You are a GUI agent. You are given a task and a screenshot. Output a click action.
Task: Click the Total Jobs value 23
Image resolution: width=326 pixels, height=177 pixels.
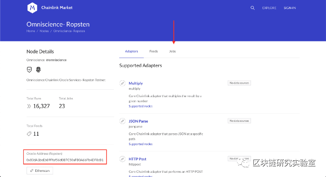pos(62,106)
